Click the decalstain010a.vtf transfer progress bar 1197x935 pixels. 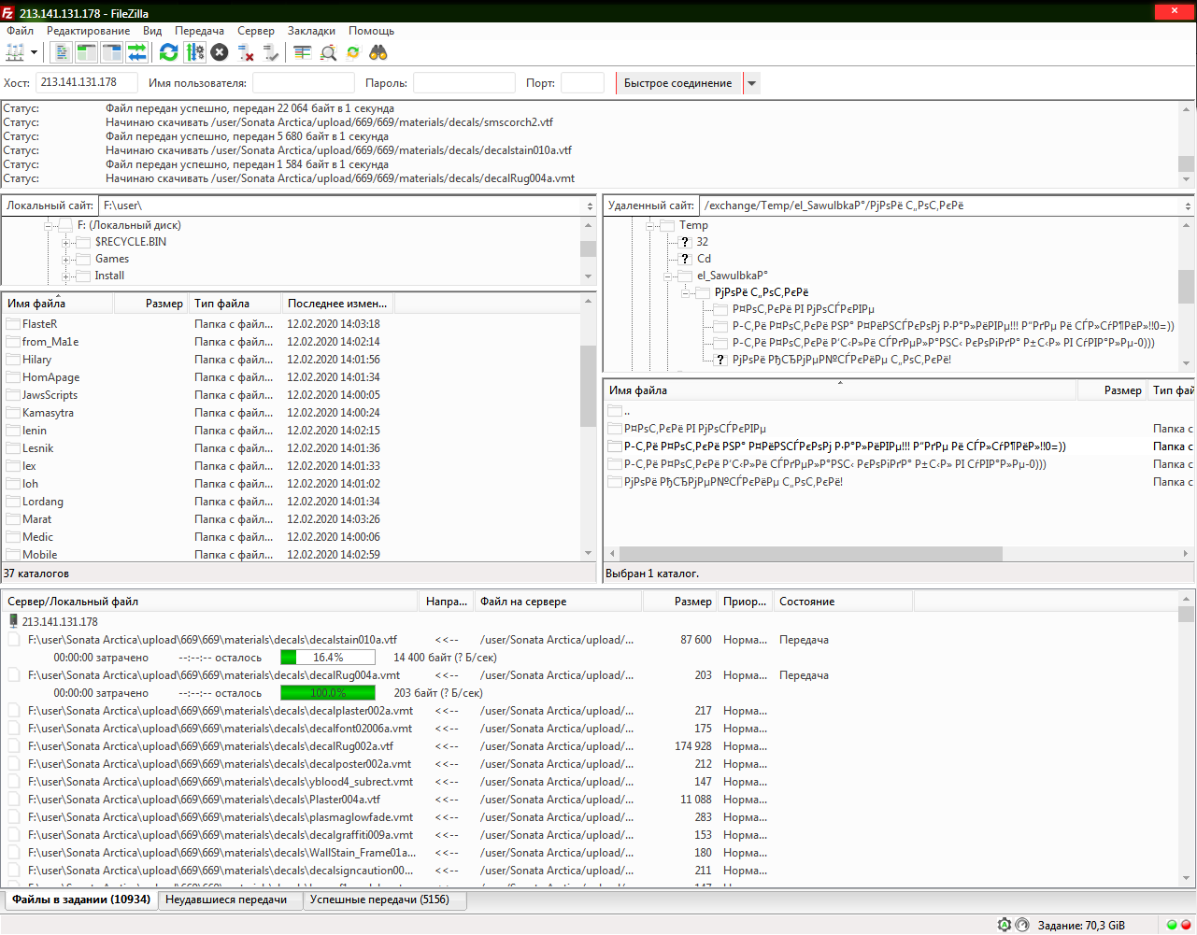(328, 658)
